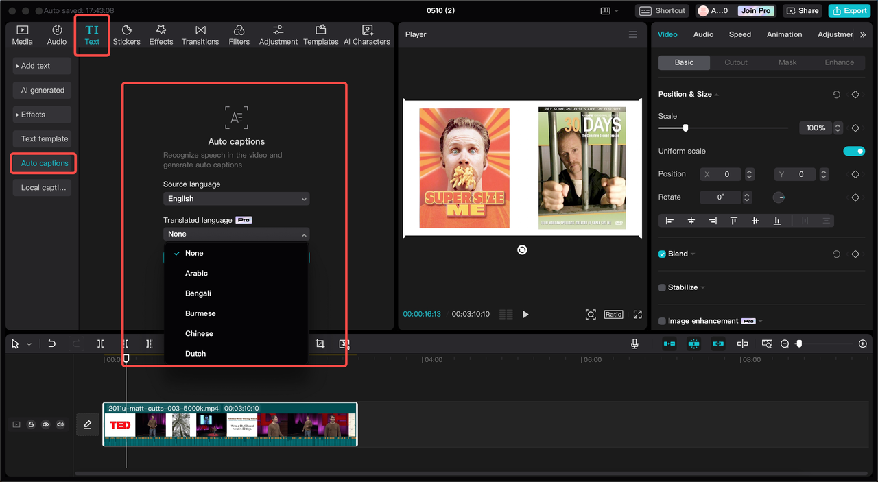Click the rotate sync icon below preview

(522, 250)
